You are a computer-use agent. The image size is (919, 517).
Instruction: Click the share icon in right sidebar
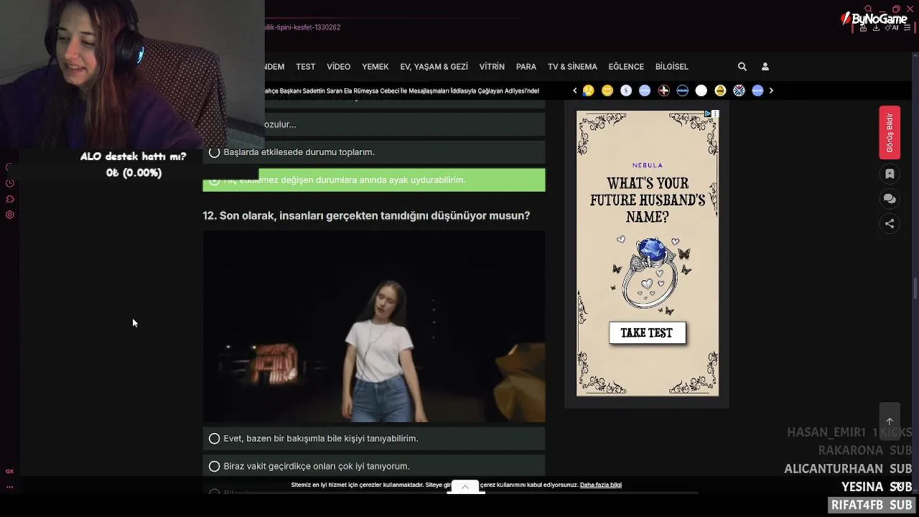890,223
